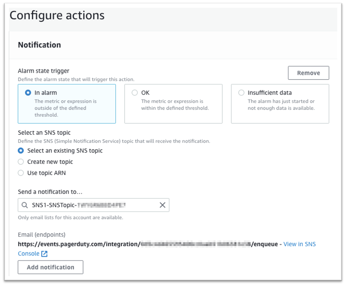Select the Insufficient data radio button
The image size is (345, 285).
241,93
